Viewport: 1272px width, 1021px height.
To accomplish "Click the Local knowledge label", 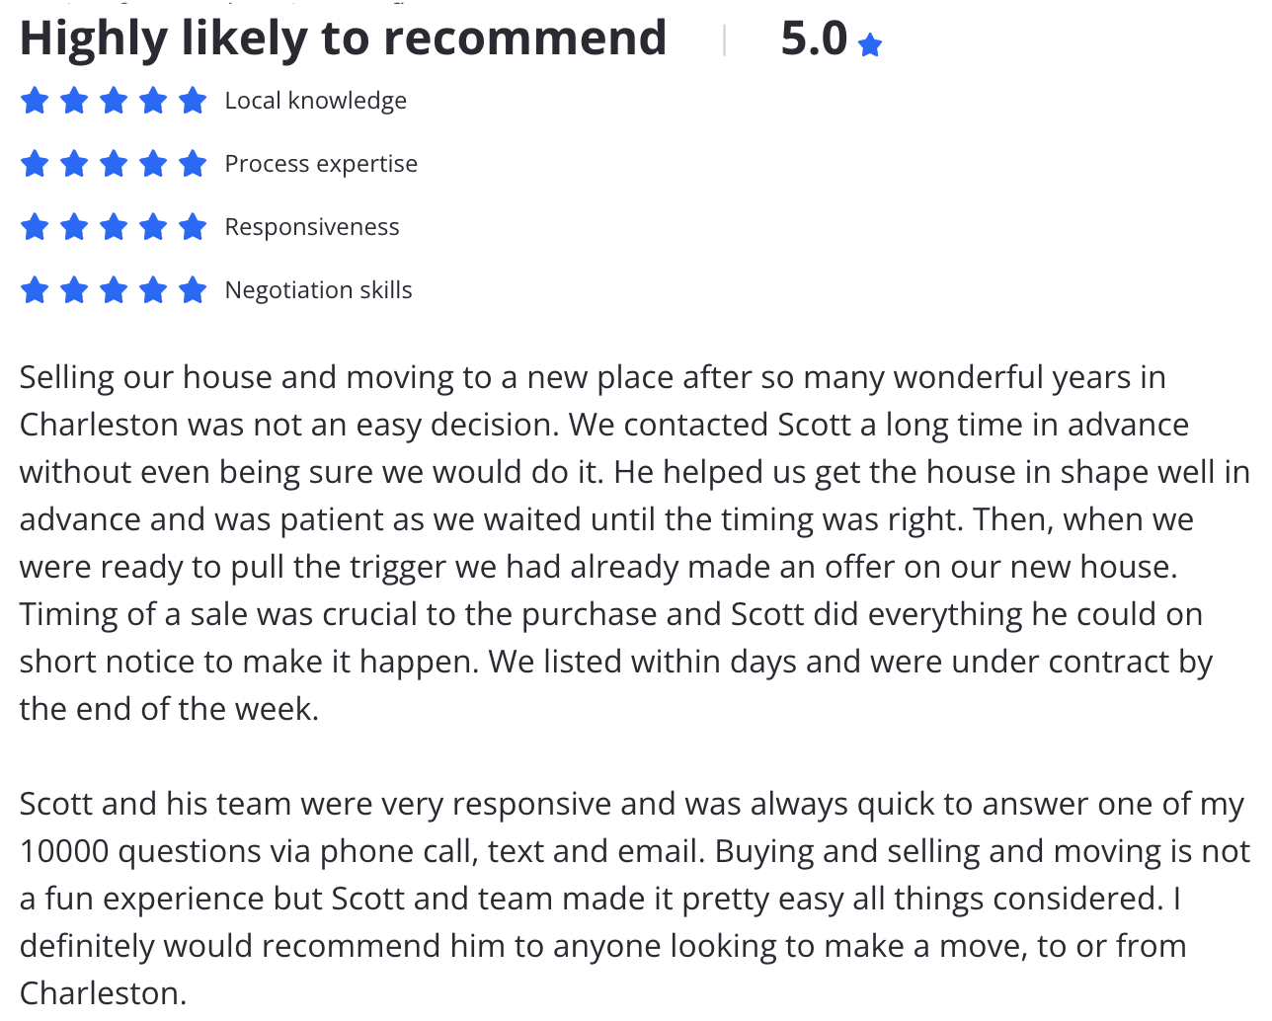I will coord(315,101).
